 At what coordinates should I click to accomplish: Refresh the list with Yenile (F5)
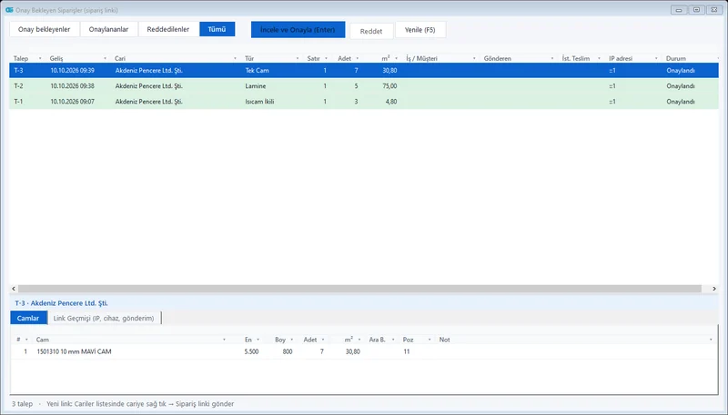[420, 30]
